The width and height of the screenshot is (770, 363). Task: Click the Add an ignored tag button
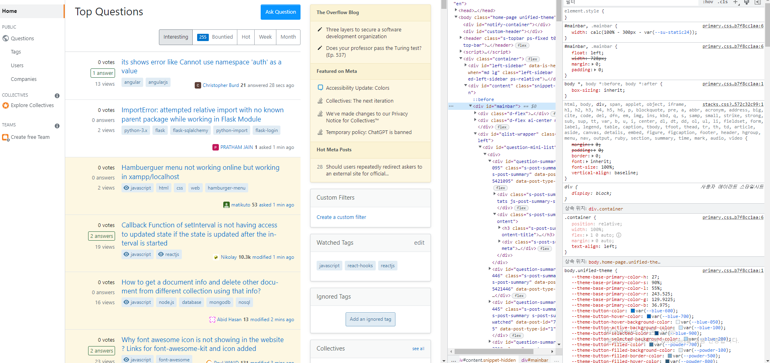(370, 319)
